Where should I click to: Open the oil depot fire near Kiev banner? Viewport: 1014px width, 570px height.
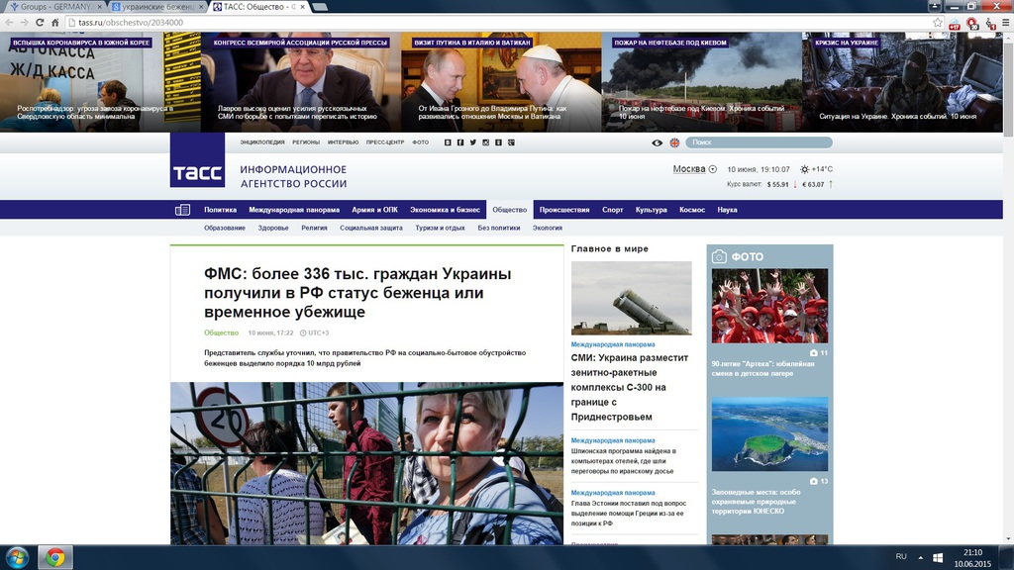(702, 83)
